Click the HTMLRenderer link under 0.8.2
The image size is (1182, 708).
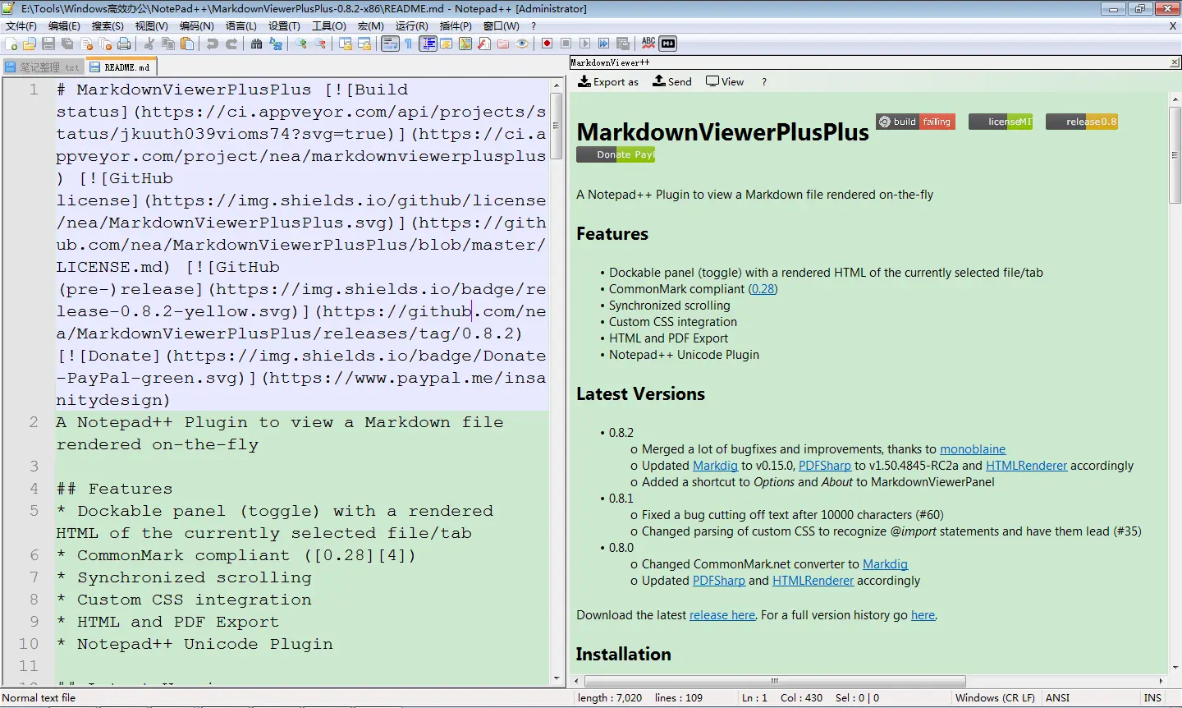1027,466
